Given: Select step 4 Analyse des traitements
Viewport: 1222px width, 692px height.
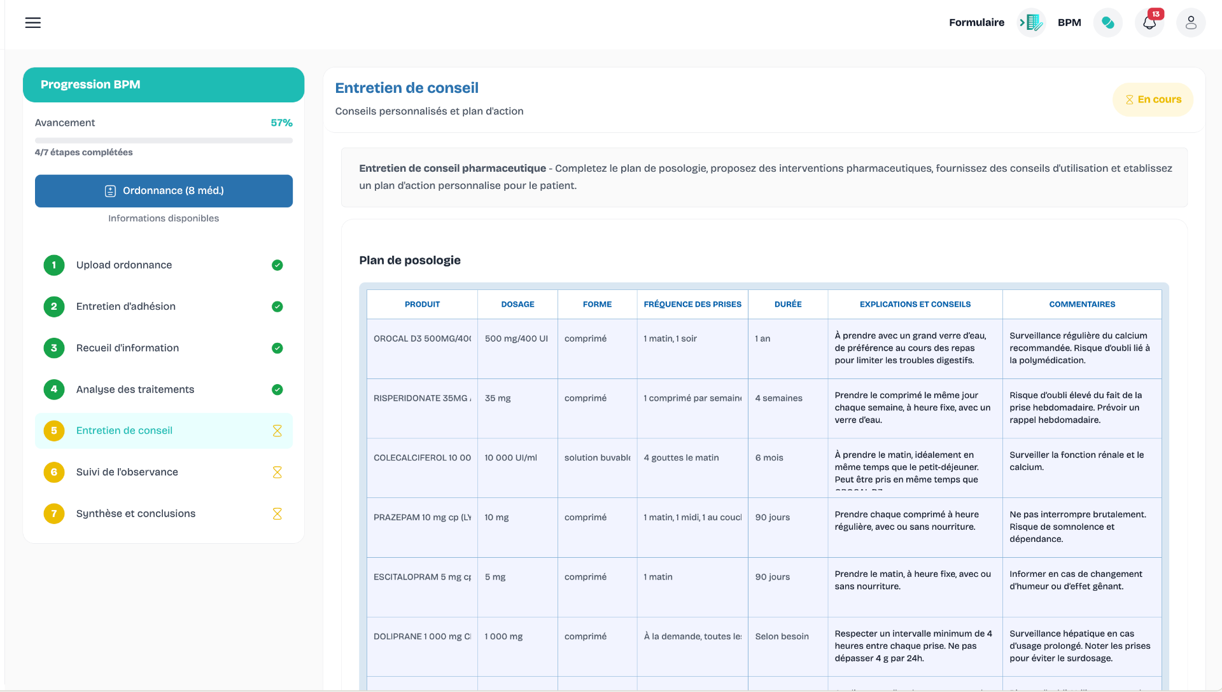Looking at the screenshot, I should click(x=164, y=389).
